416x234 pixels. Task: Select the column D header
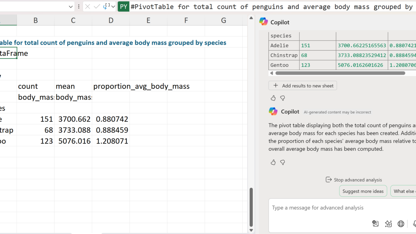[x=111, y=20]
